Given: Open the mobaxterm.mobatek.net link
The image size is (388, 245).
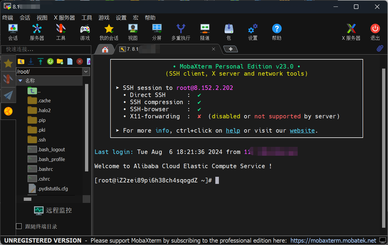Looking at the screenshot, I should [333, 240].
